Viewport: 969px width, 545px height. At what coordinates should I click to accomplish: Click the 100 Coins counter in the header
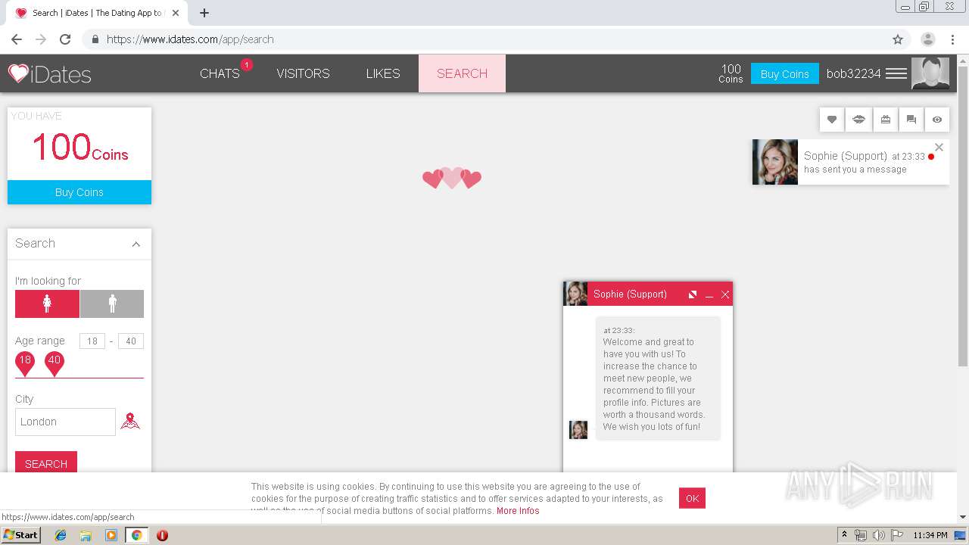tap(731, 73)
